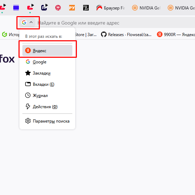
Task: Search in Закладки bookmarks
Action: pos(47,73)
